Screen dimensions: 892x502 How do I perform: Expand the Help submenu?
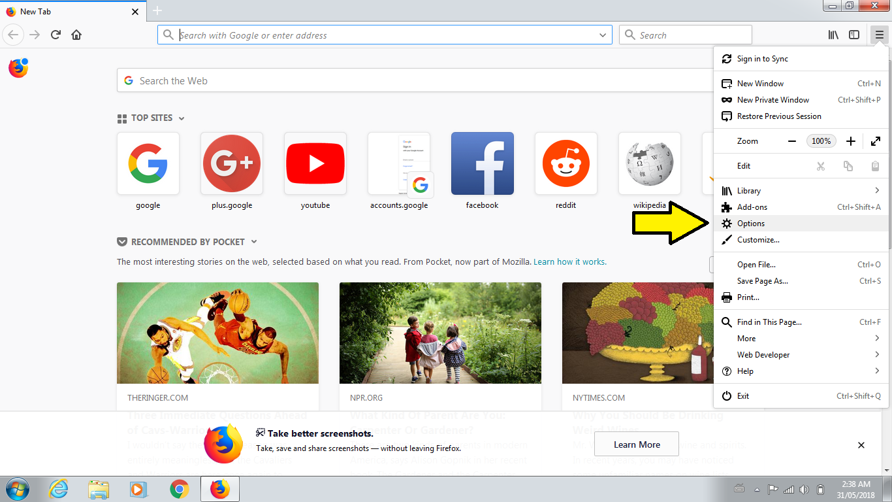801,371
